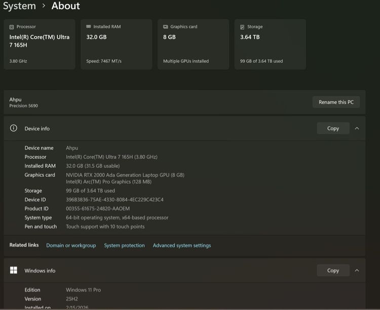The width and height of the screenshot is (380, 310).
Task: Copy the Device info details
Action: [333, 128]
